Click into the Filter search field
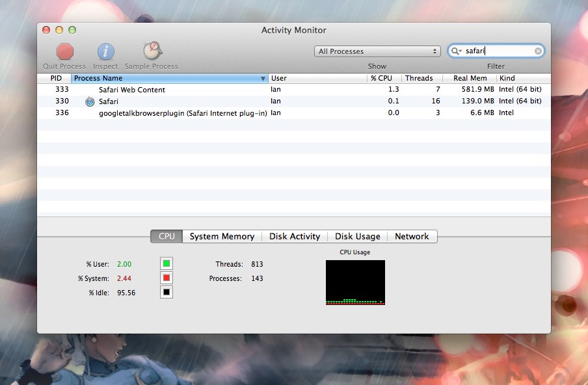The height and width of the screenshot is (385, 588). click(496, 51)
